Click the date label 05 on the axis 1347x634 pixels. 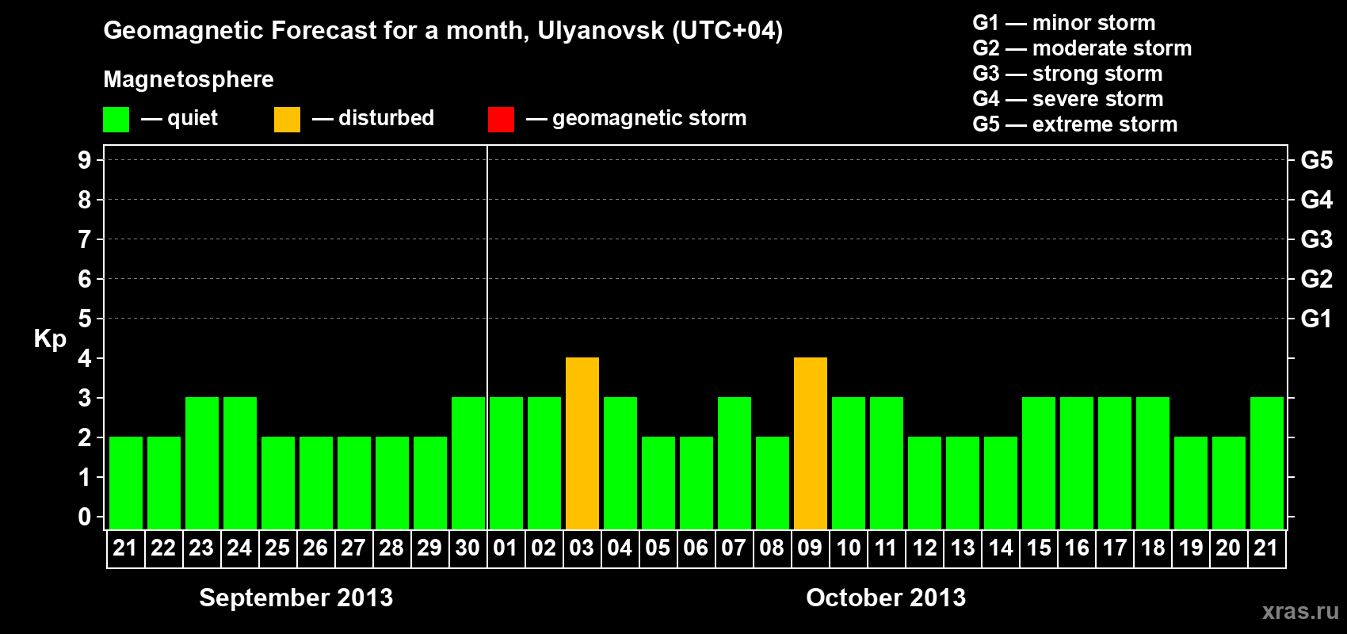coord(658,548)
